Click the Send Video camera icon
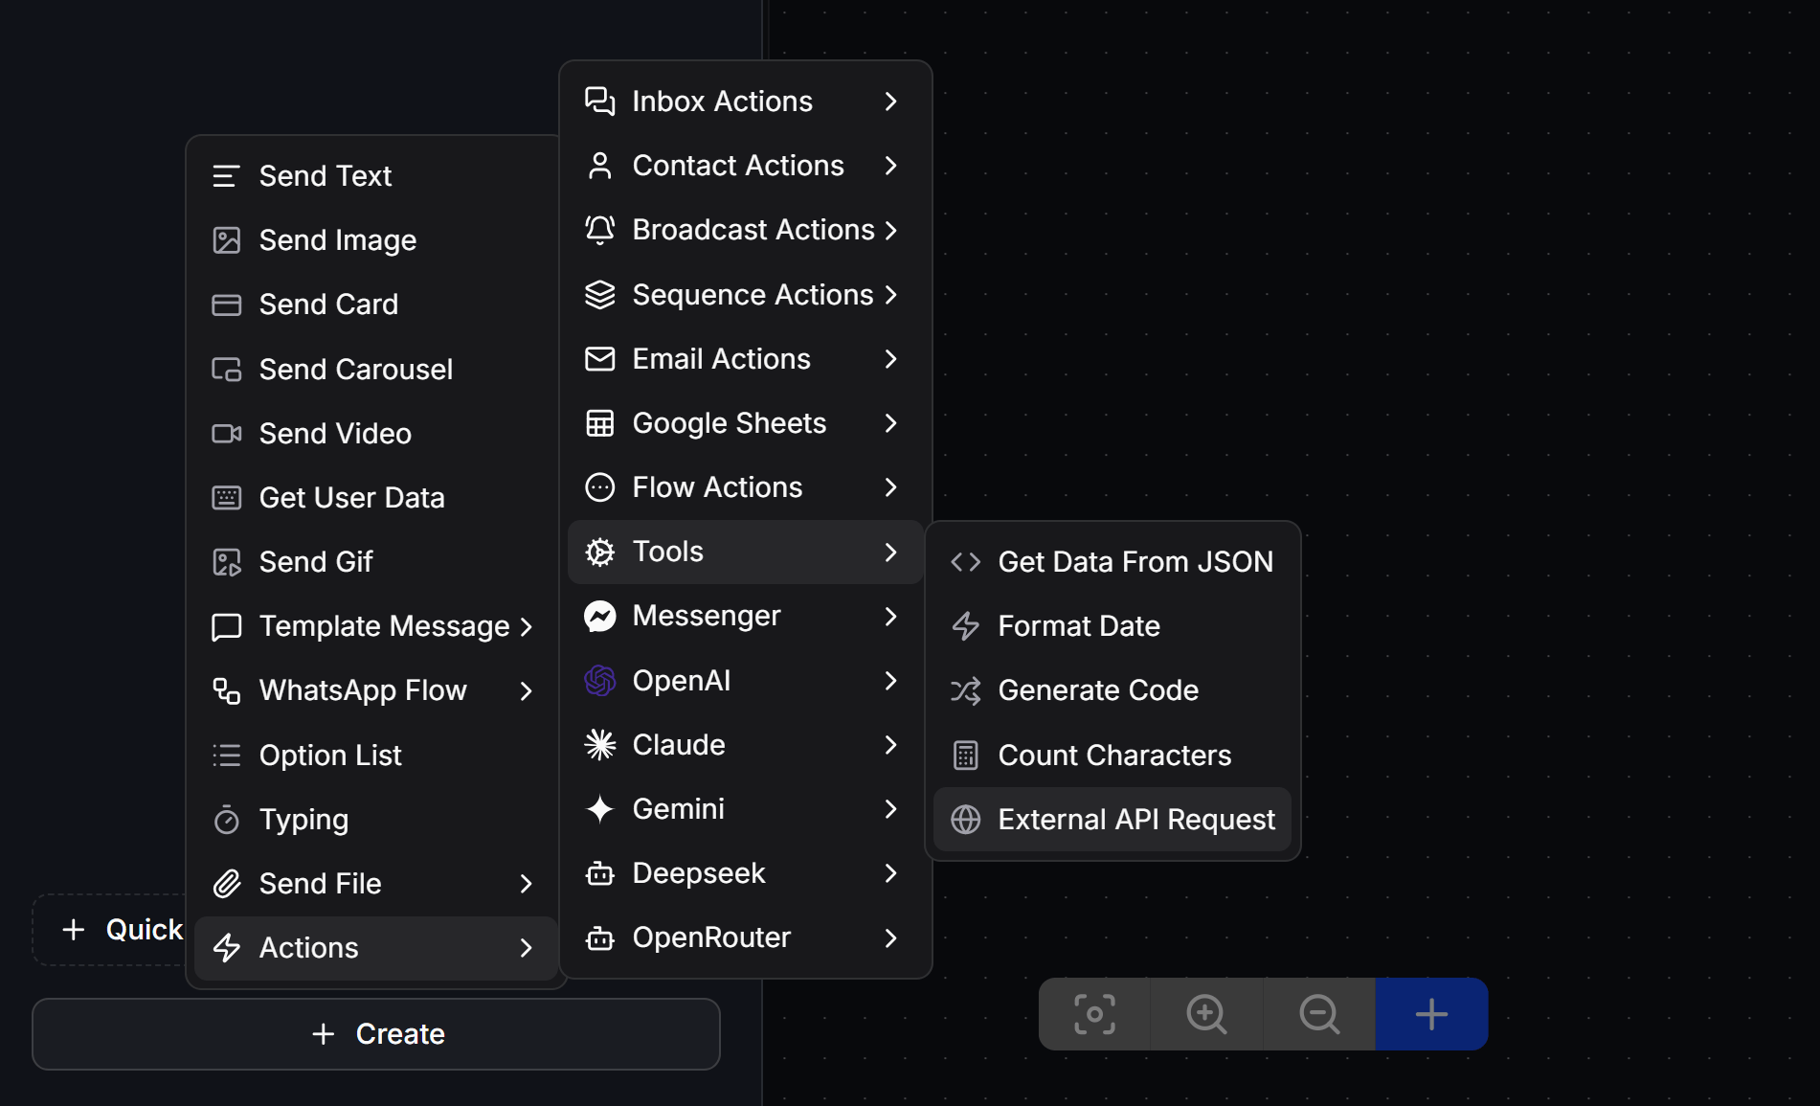This screenshot has width=1820, height=1106. point(226,434)
